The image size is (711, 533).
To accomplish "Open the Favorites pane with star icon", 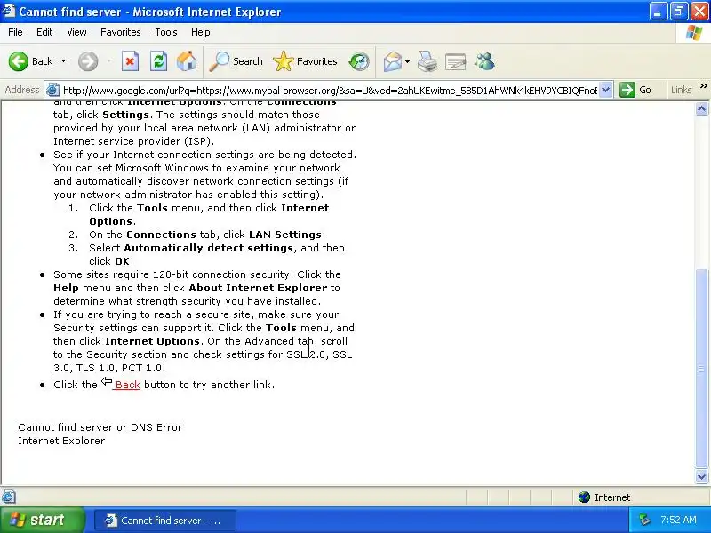I will coord(305,61).
